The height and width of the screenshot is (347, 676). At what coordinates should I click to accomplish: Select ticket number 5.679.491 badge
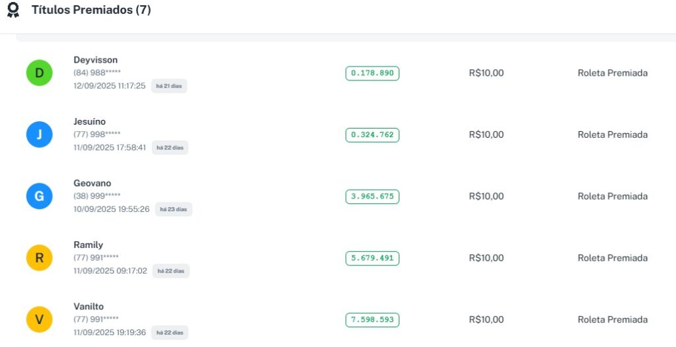pos(372,258)
